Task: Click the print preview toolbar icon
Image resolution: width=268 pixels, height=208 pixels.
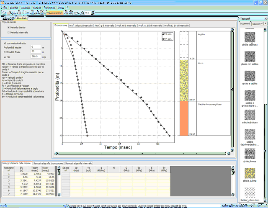Action: coord(19,13)
